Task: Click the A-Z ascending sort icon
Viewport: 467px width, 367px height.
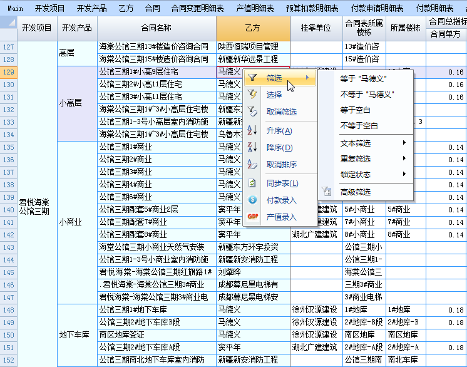Action: [x=252, y=130]
